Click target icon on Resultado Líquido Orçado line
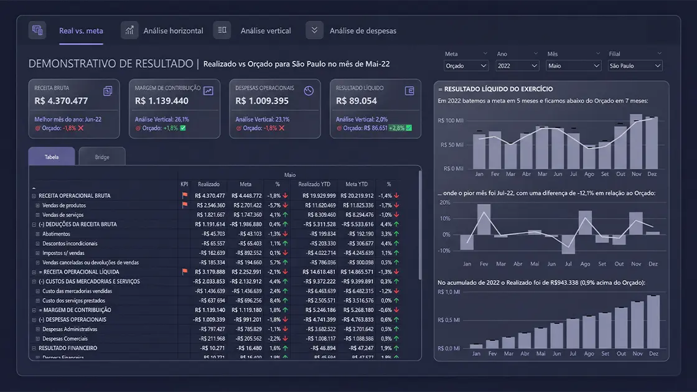The image size is (697, 392). point(339,128)
